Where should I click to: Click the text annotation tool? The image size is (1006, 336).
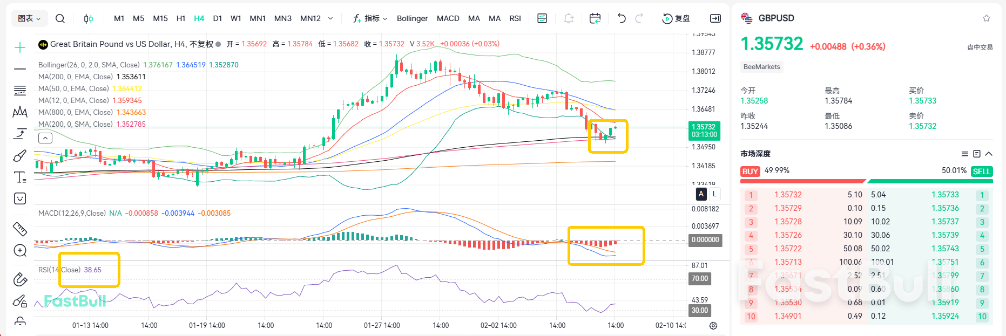[20, 177]
